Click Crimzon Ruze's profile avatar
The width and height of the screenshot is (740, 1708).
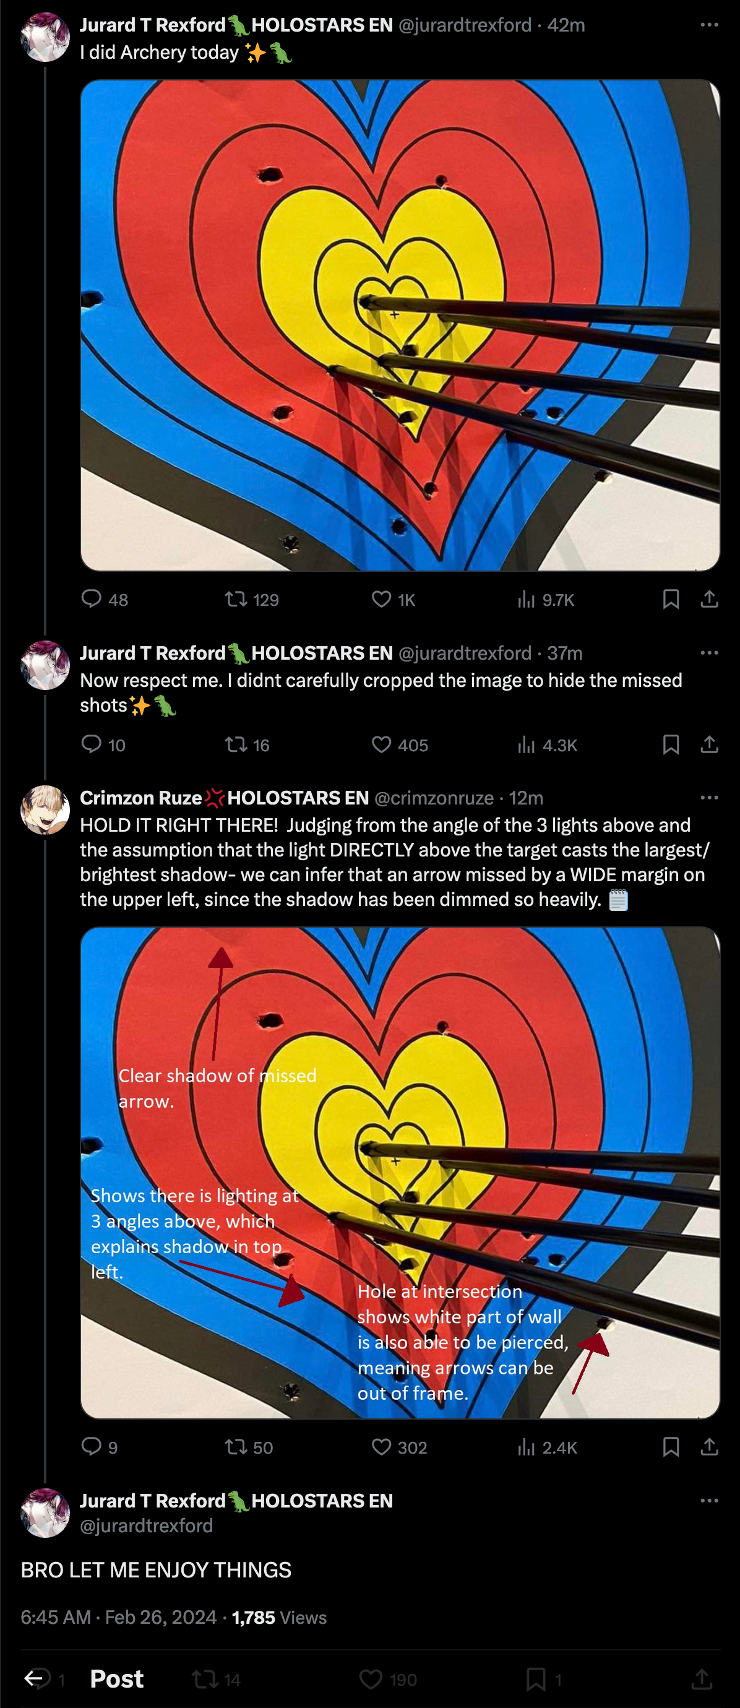[x=45, y=809]
